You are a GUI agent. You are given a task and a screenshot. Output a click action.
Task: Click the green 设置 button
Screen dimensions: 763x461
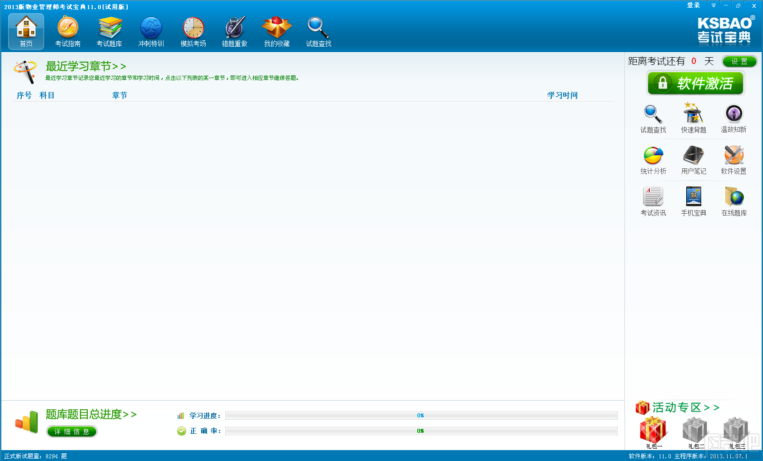tap(739, 61)
